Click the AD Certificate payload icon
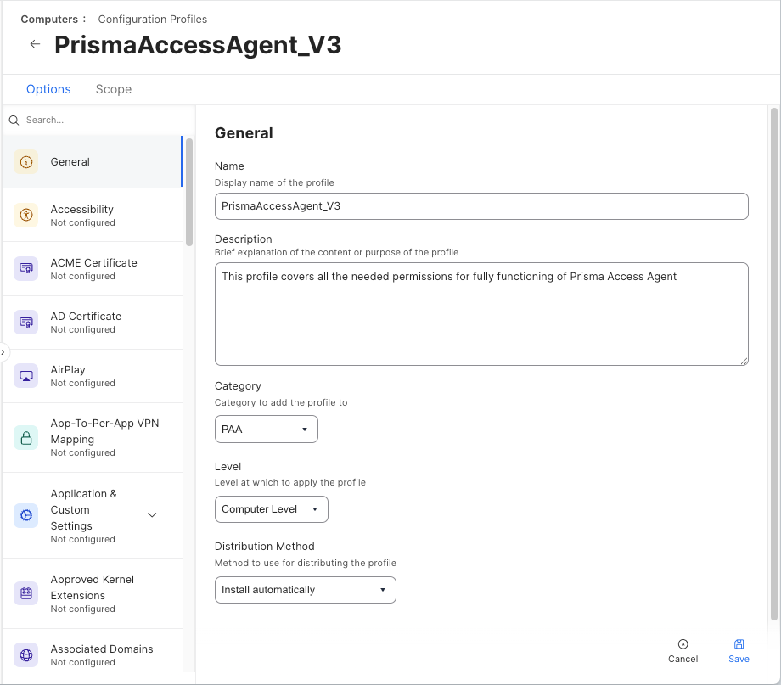Image resolution: width=781 pixels, height=685 pixels. point(26,323)
